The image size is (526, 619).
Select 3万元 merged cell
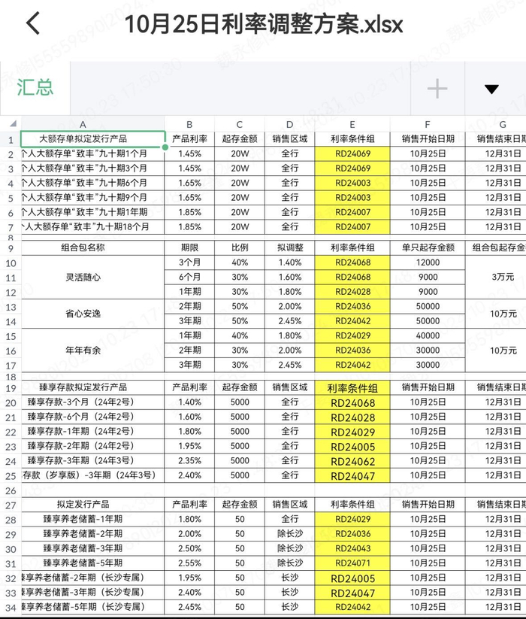coord(496,277)
